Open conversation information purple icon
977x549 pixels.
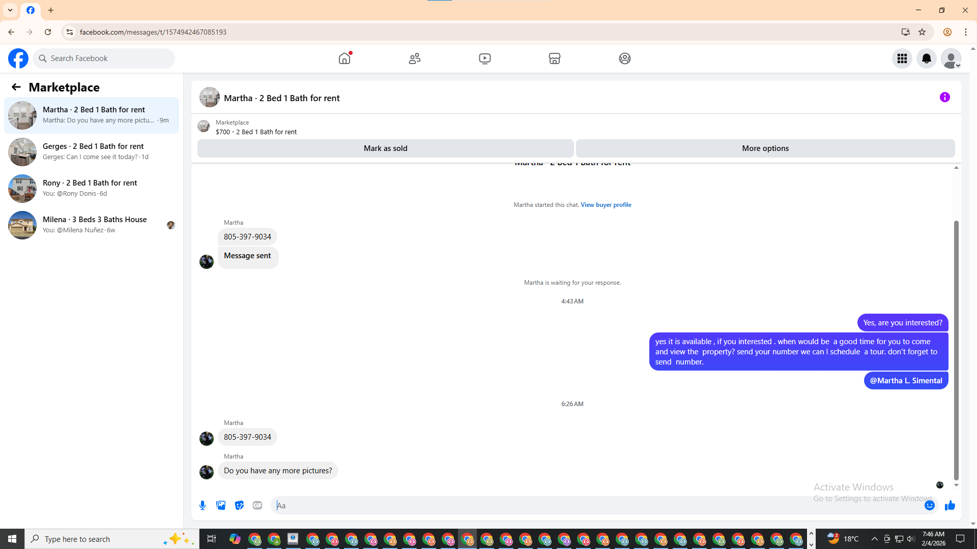944,97
